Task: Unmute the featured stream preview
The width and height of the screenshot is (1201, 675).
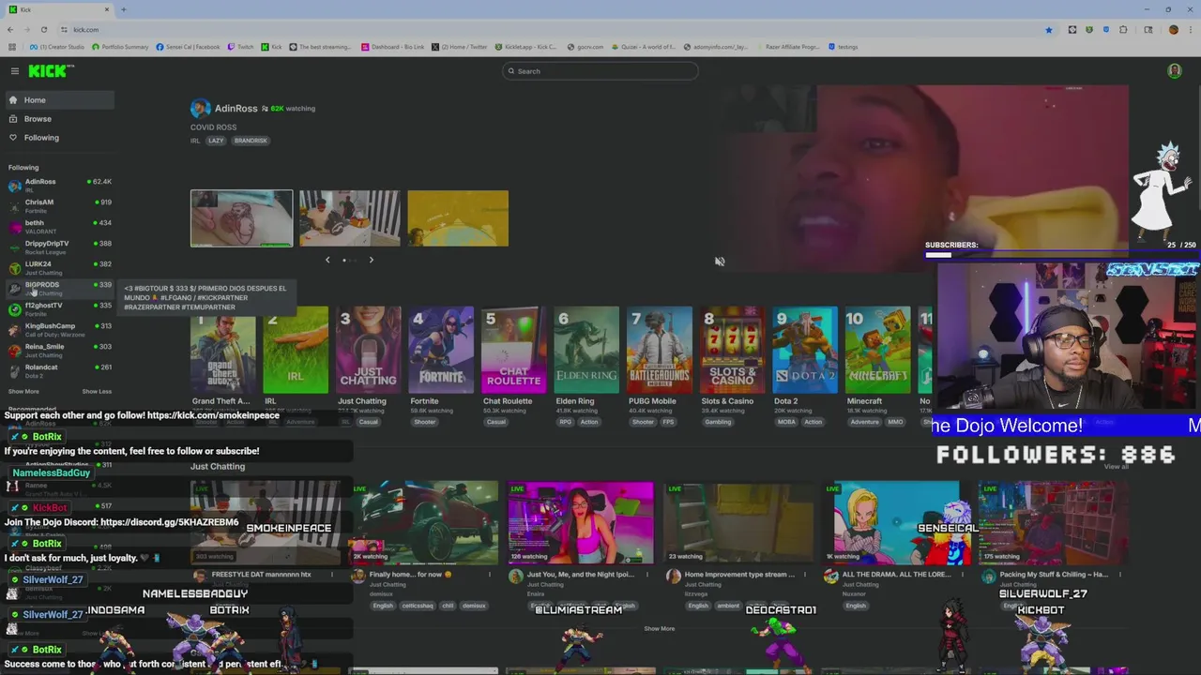Action: (720, 262)
